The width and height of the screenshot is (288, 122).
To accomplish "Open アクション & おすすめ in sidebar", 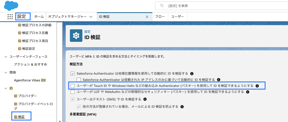I will click(x=31, y=64).
